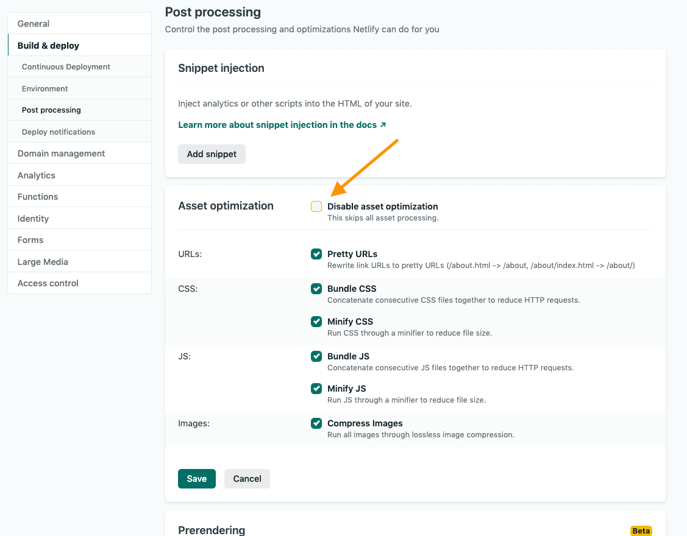The image size is (687, 536).
Task: Open snippet injection docs link
Action: (282, 125)
